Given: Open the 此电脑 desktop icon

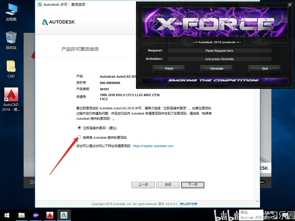Looking at the screenshot, I should pyautogui.click(x=11, y=12).
